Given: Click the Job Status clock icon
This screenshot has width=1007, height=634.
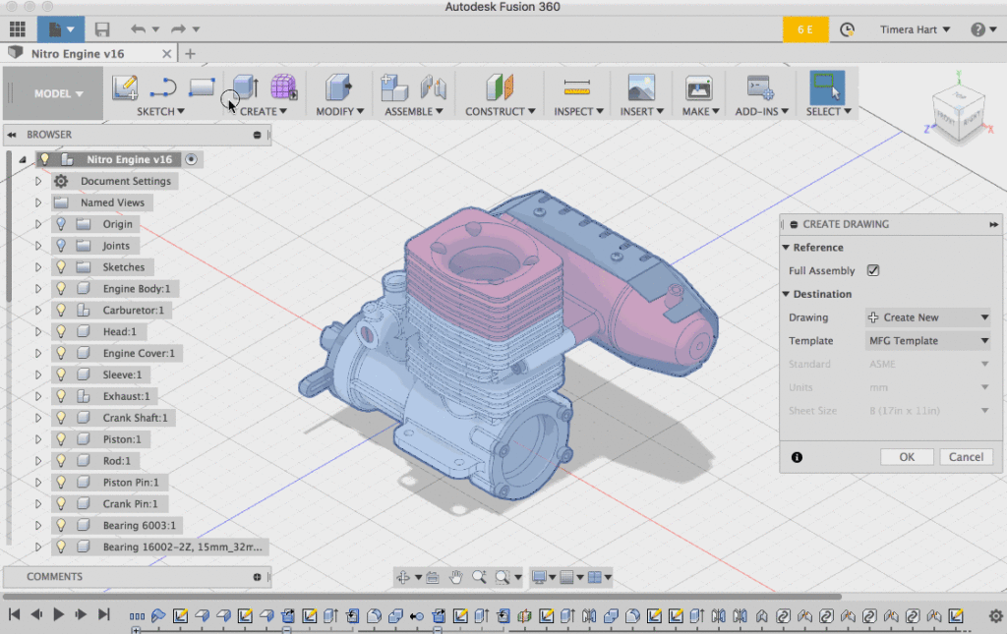Looking at the screenshot, I should coord(847,29).
